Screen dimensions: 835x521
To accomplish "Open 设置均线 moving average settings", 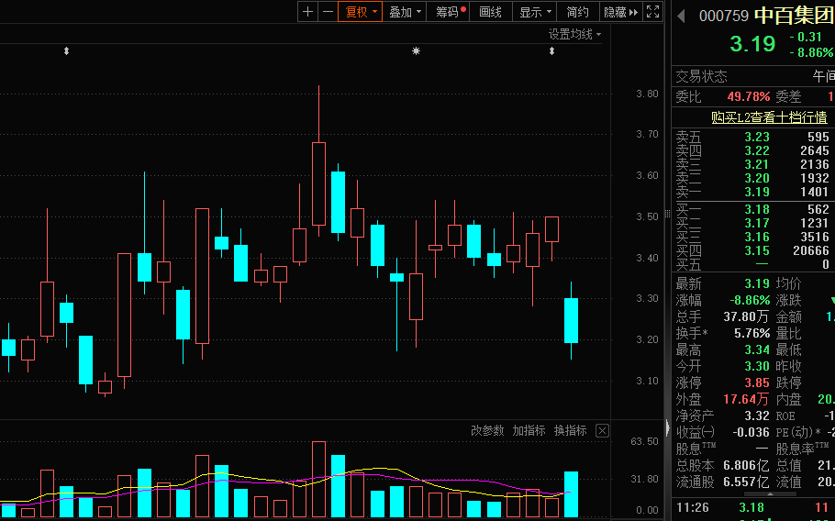I will 574,34.
